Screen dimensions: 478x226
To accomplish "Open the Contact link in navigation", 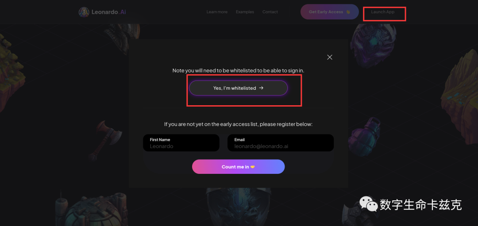I will coord(270,12).
